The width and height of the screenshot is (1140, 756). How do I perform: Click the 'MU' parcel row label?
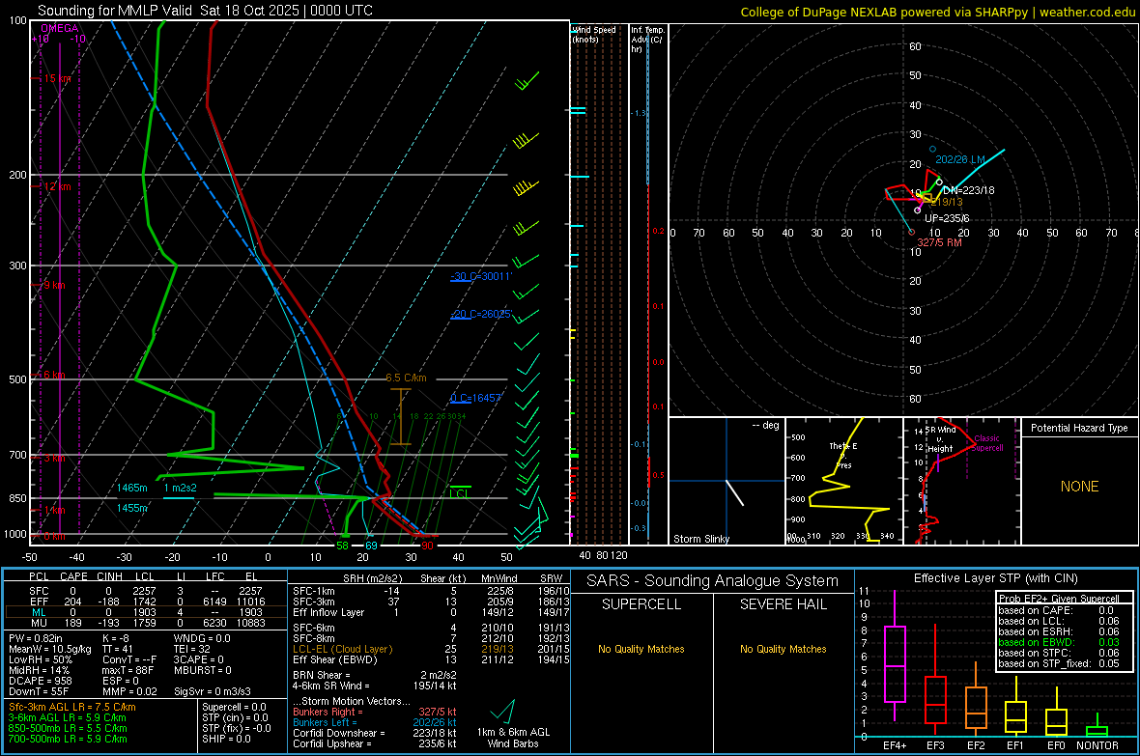[40, 623]
